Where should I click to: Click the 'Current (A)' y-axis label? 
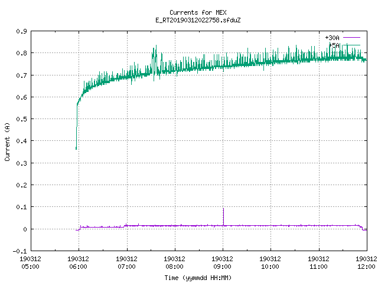pos(7,142)
